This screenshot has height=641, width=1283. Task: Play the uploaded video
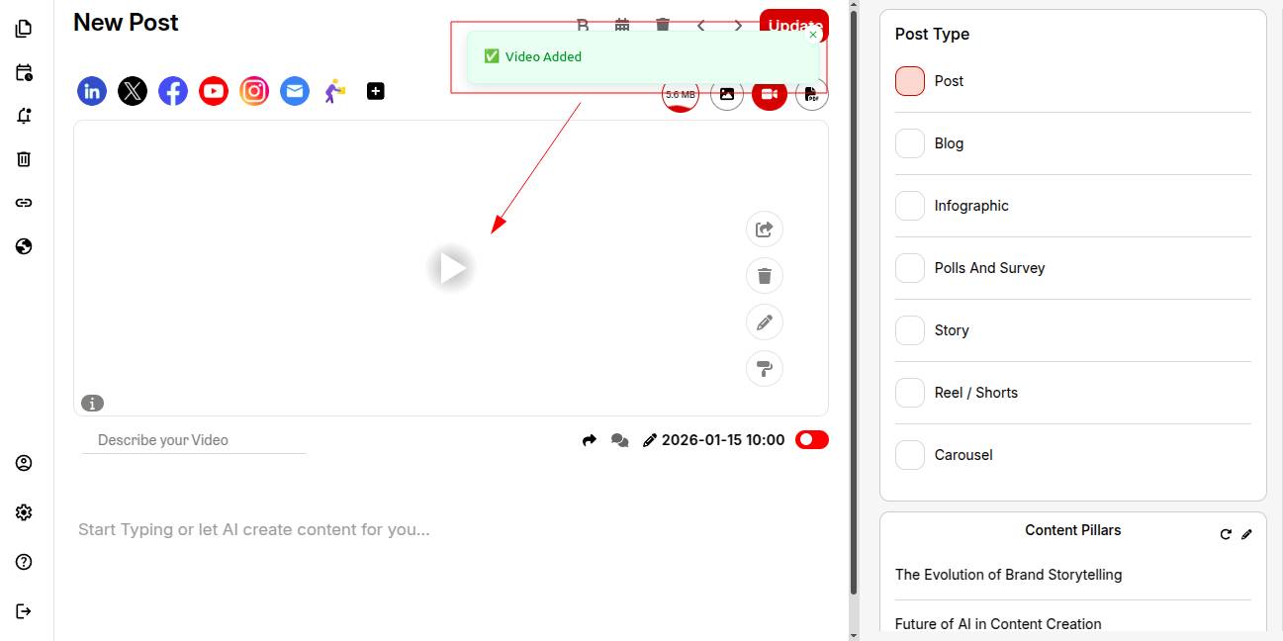click(x=452, y=268)
